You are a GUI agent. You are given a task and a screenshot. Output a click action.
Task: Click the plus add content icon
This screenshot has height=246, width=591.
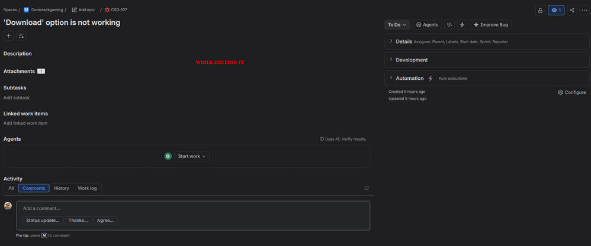(x=9, y=35)
